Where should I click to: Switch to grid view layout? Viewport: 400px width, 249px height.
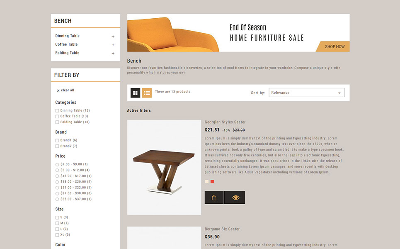click(135, 93)
